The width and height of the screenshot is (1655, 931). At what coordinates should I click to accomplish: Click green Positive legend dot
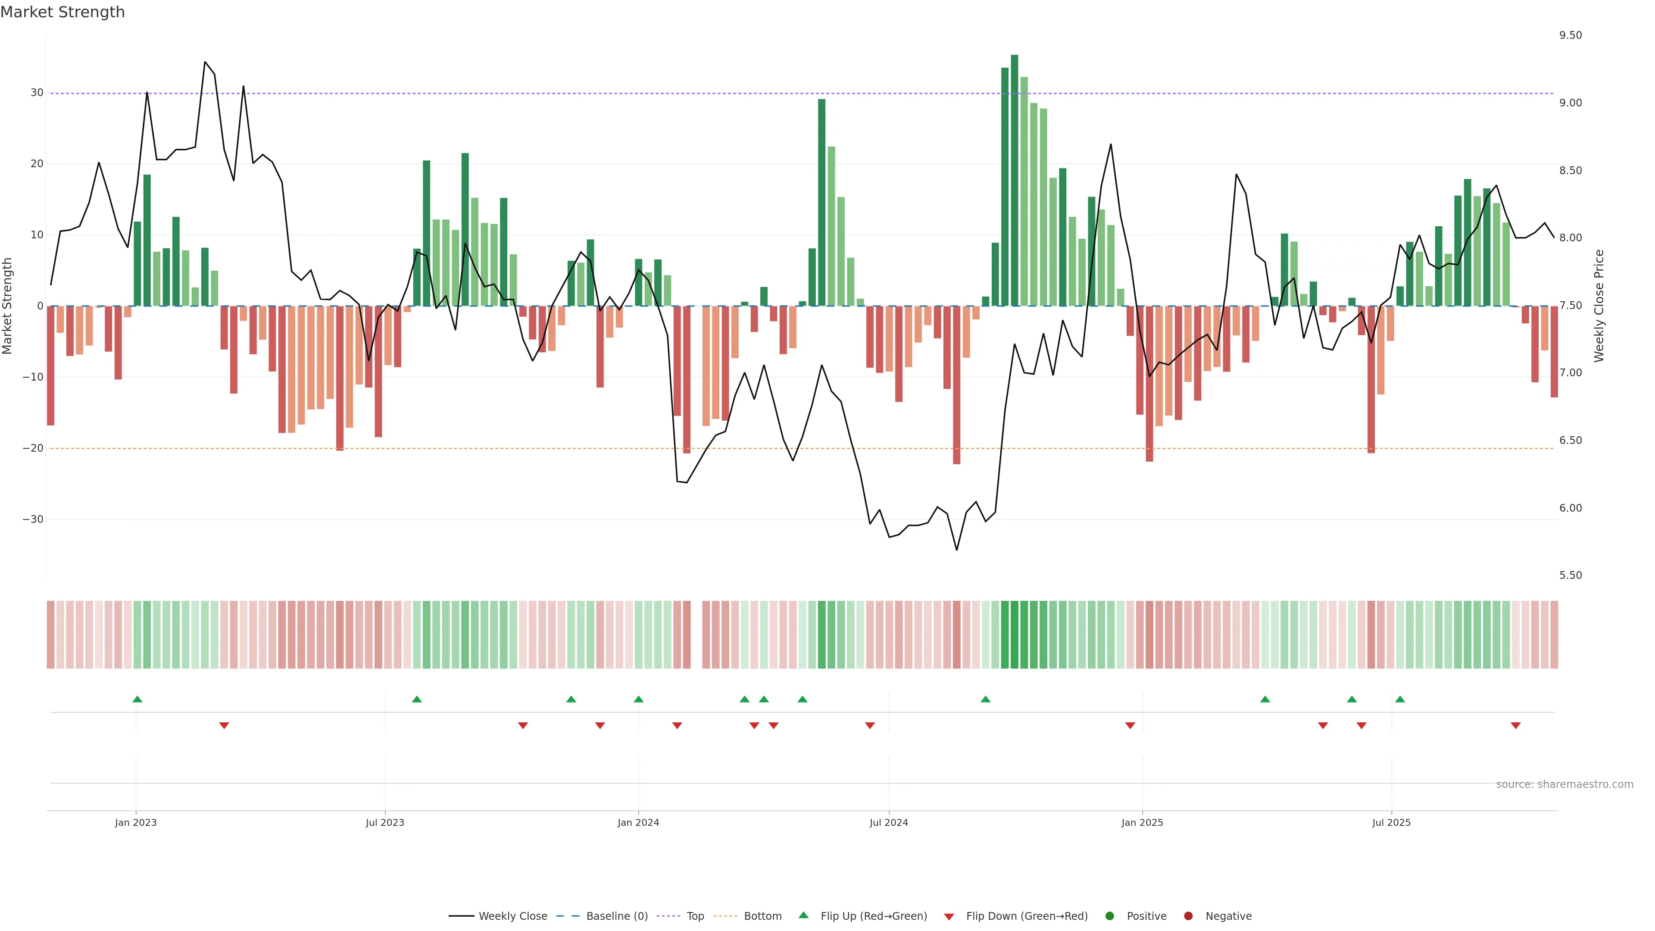(1109, 916)
